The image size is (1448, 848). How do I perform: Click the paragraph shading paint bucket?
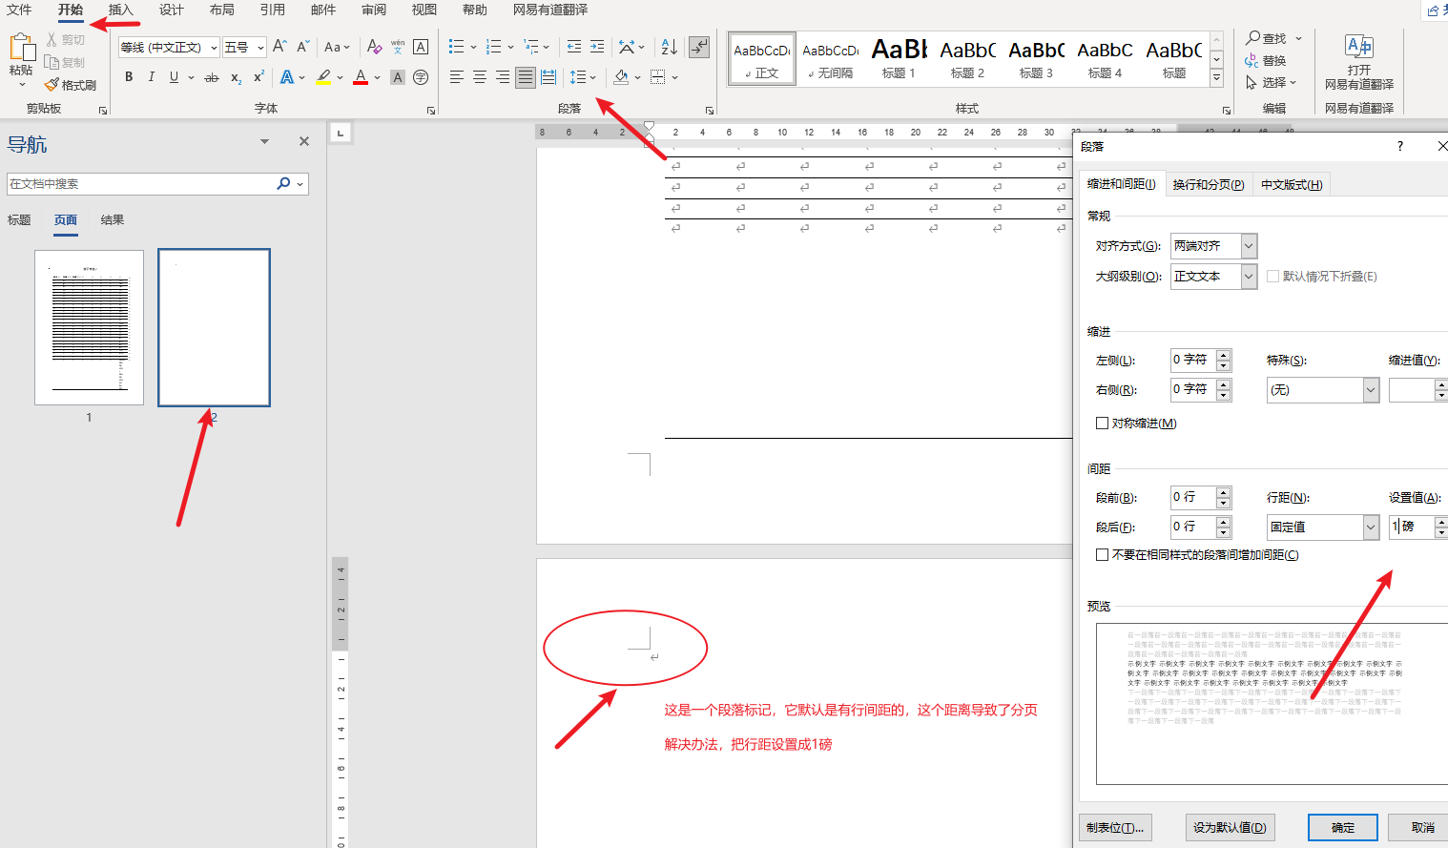point(621,77)
